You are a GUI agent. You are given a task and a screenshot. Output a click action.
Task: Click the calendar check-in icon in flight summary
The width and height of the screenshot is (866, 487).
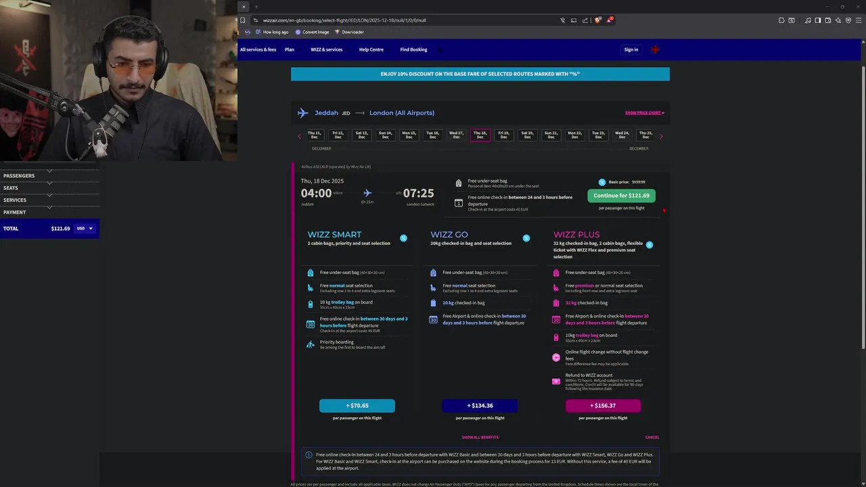click(459, 203)
